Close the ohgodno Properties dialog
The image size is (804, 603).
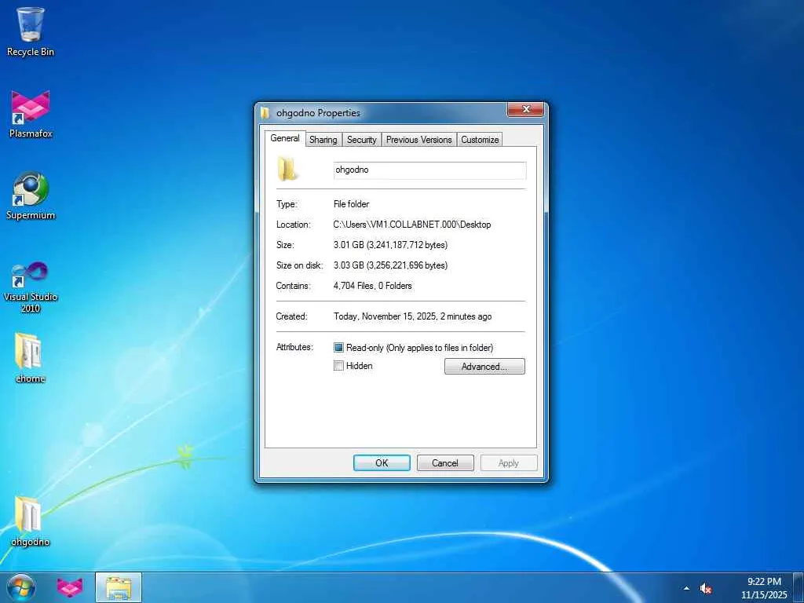(x=525, y=109)
